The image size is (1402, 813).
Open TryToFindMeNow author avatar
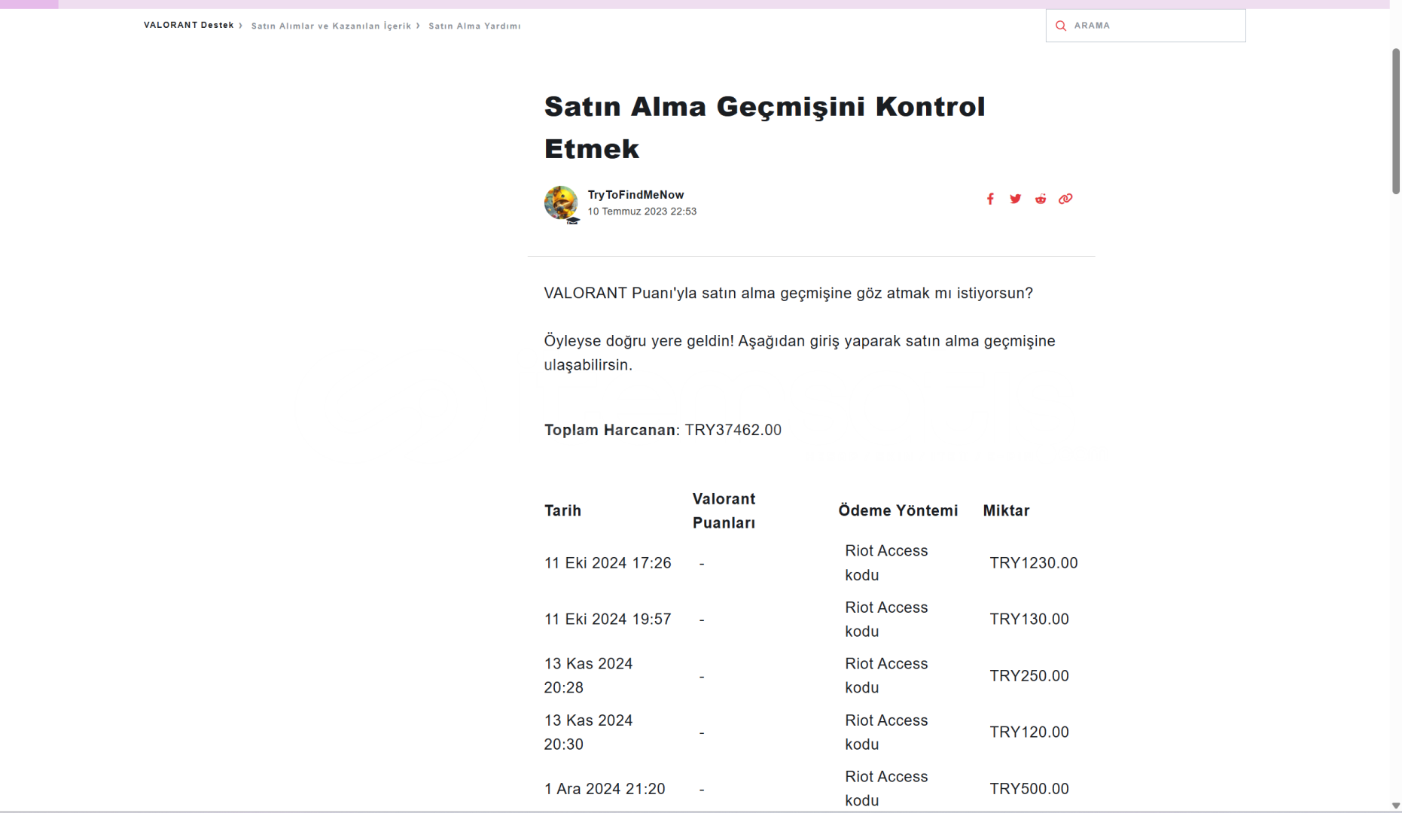(561, 202)
